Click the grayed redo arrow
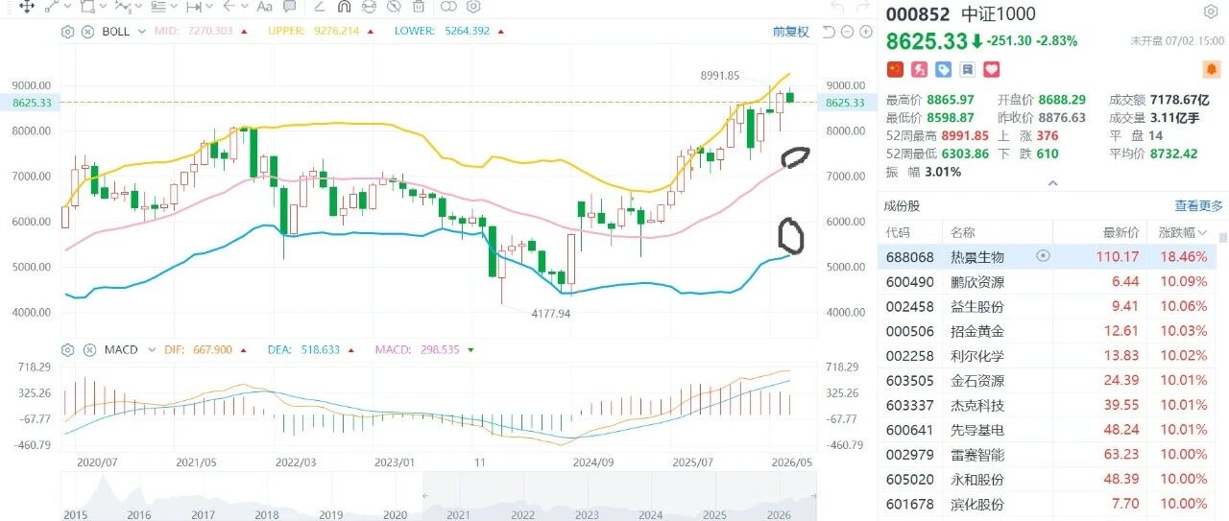Screen dimensions: 1229x521 [863, 7]
